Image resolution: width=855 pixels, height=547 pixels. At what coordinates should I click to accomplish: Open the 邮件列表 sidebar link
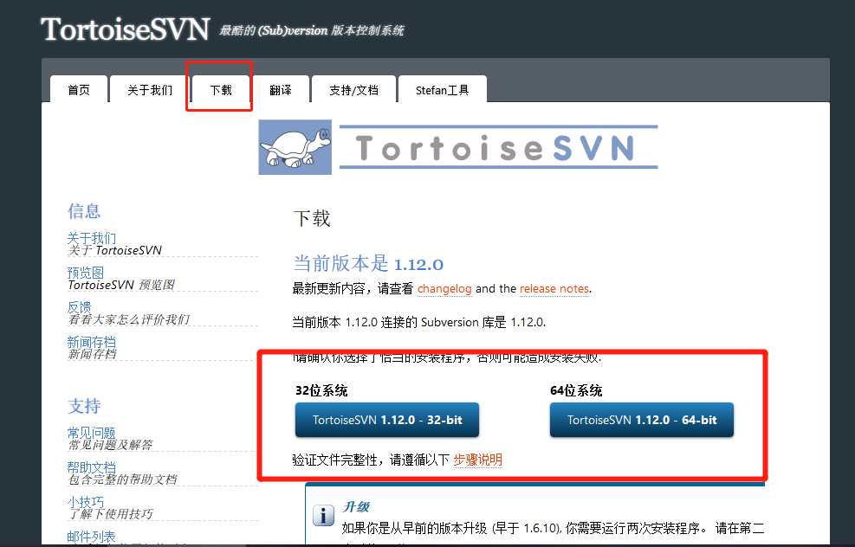(92, 537)
